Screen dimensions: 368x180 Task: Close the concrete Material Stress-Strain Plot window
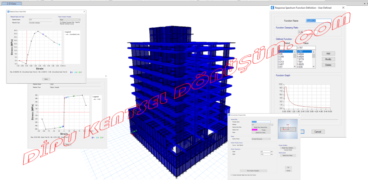point(84,12)
